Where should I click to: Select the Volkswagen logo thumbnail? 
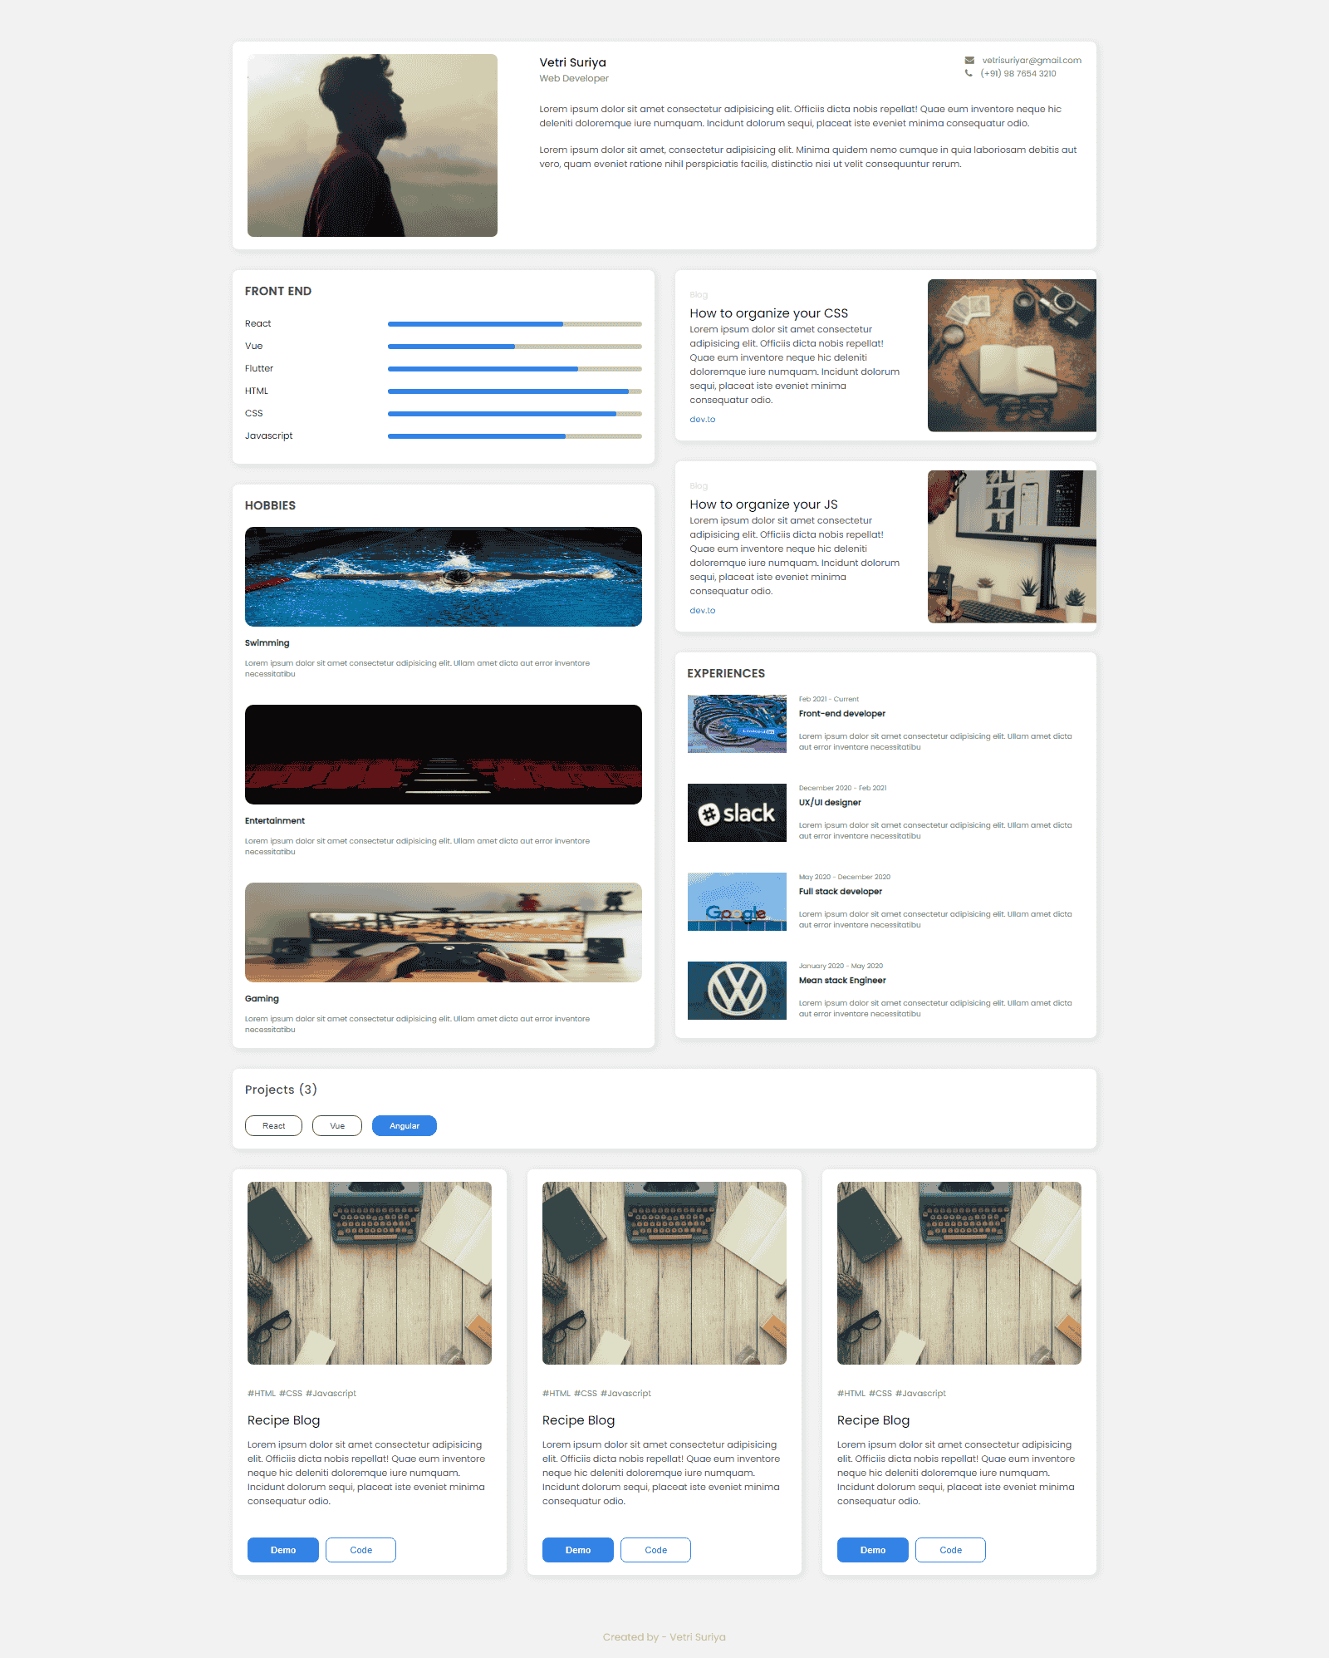point(737,991)
